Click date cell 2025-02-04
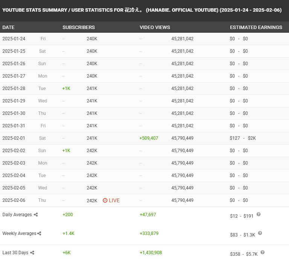This screenshot has width=289, height=261. 14,176
